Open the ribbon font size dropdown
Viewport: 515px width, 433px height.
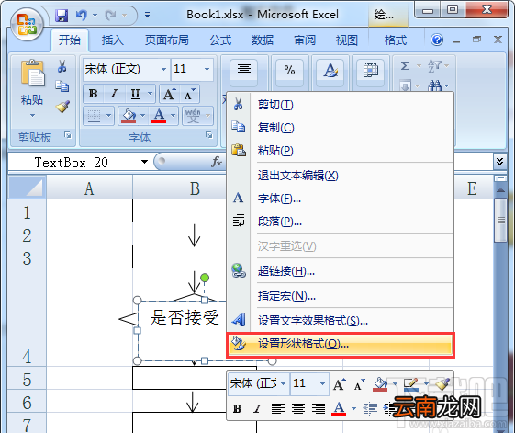pos(207,69)
